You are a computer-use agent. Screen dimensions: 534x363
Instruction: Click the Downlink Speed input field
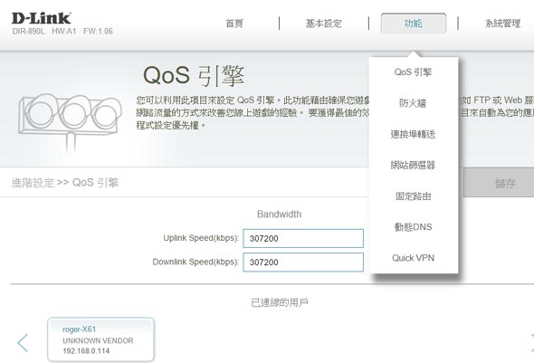(303, 263)
